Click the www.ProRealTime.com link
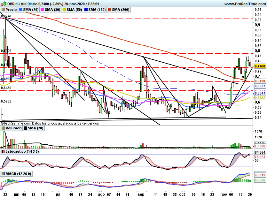 click(x=245, y=4)
